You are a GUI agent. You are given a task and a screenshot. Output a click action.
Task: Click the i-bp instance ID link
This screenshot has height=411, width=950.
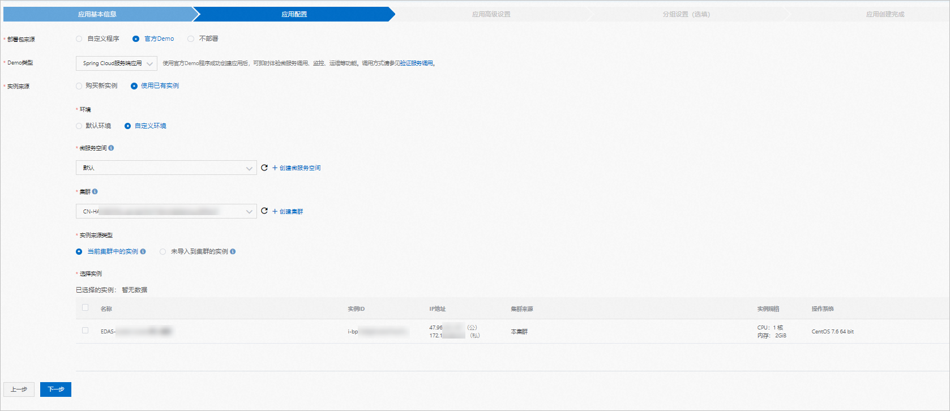[x=378, y=332]
